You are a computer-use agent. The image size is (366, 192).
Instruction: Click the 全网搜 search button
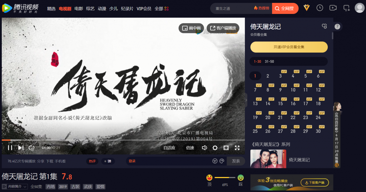(x=285, y=9)
